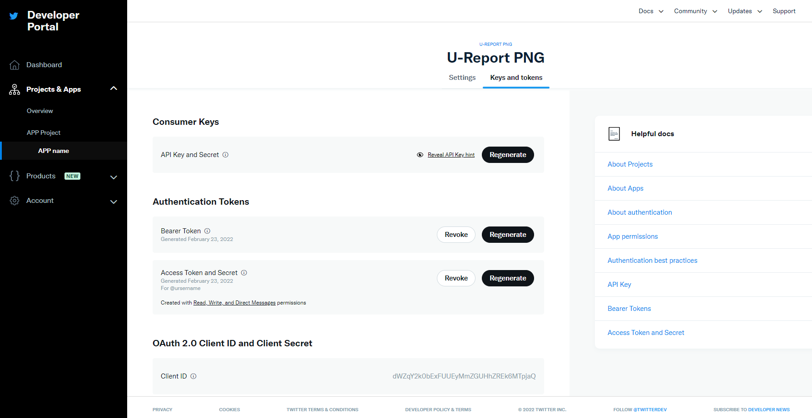812x418 pixels.
Task: Select the Keys and tokens tab
Action: point(516,78)
